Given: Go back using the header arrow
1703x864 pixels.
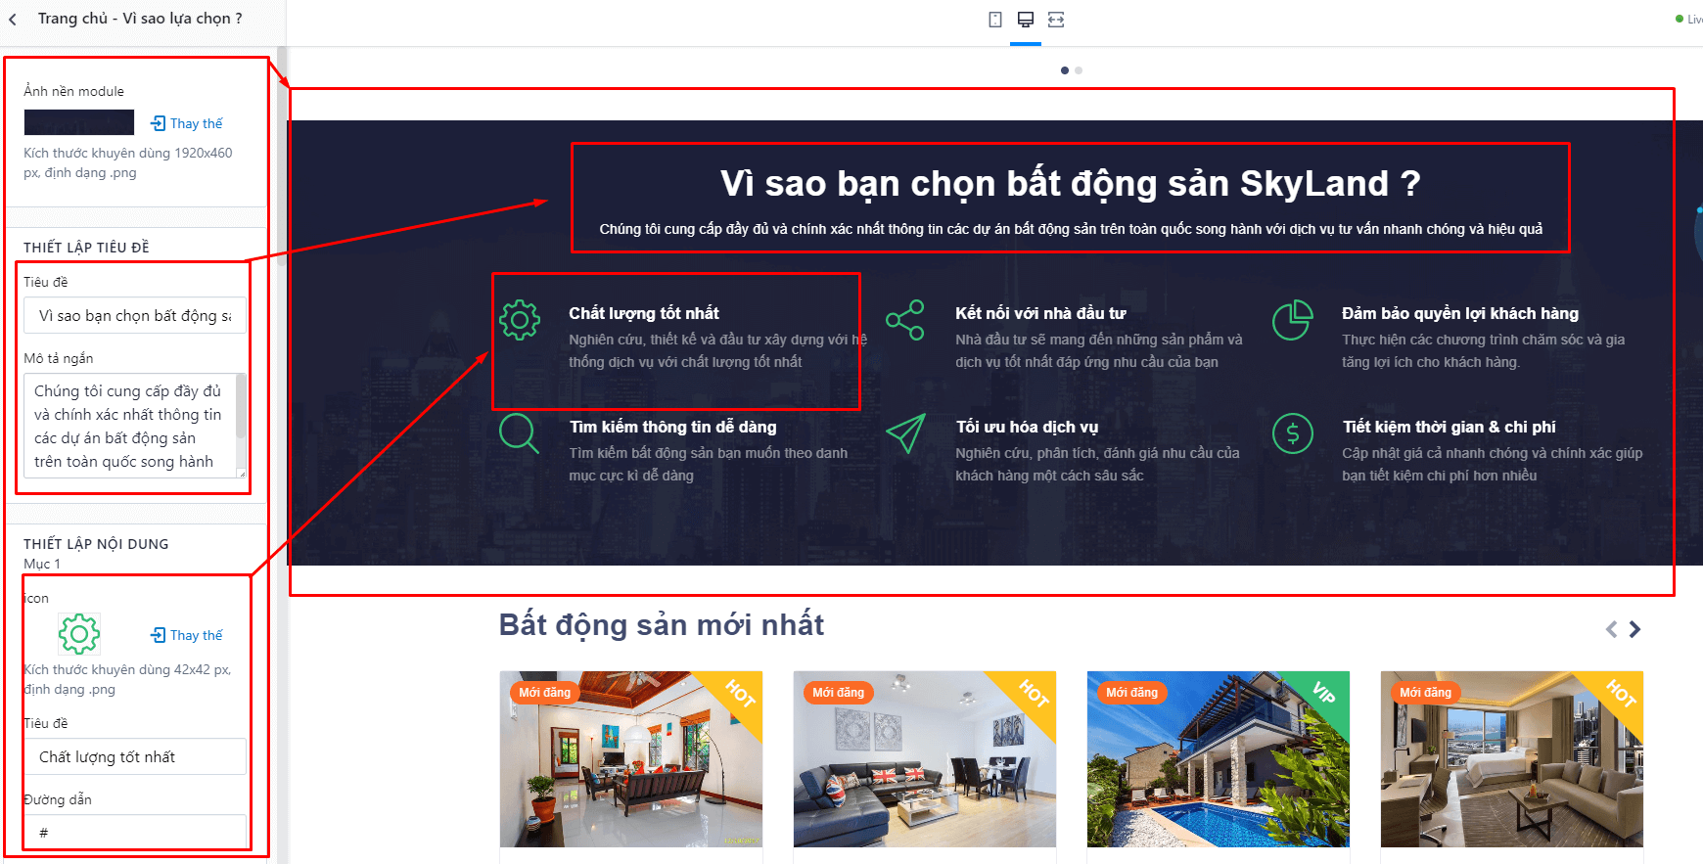Looking at the screenshot, I should coord(13,20).
